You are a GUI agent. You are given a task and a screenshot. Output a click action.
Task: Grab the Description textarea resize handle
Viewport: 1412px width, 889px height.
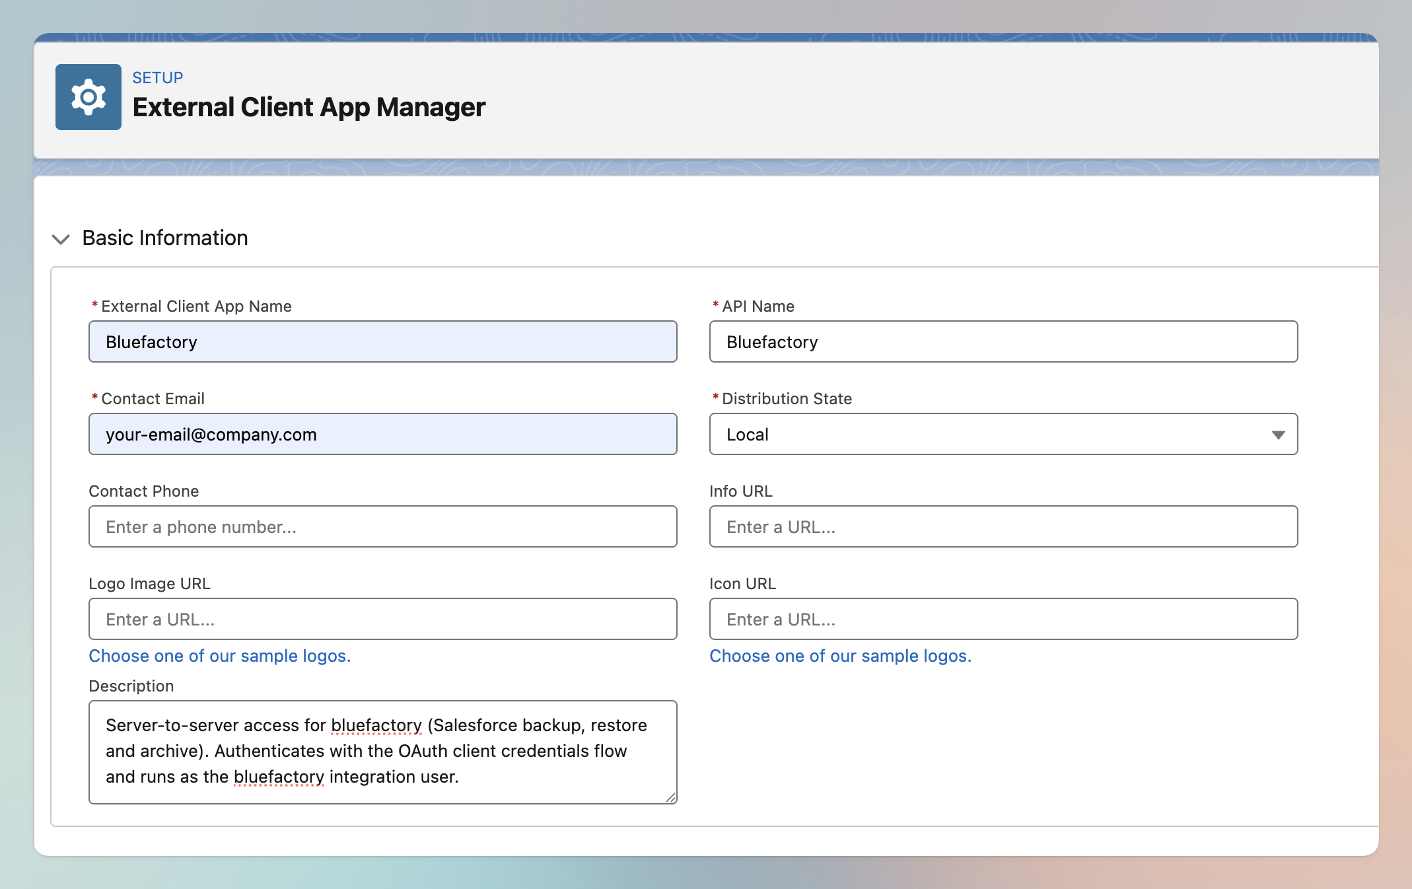(670, 798)
